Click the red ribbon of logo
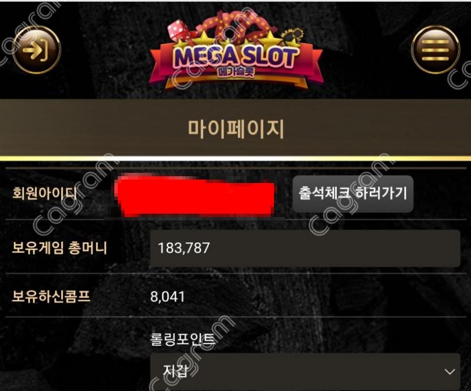The width and height of the screenshot is (471, 391). click(236, 65)
